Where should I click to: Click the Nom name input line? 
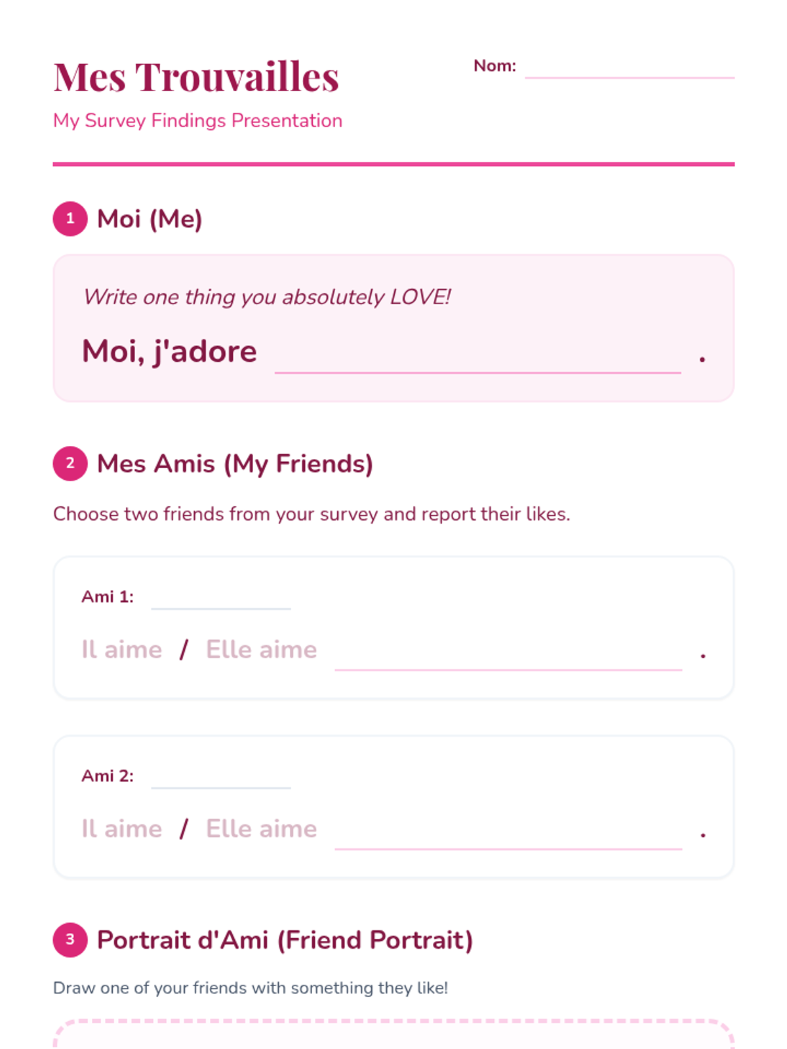point(629,68)
